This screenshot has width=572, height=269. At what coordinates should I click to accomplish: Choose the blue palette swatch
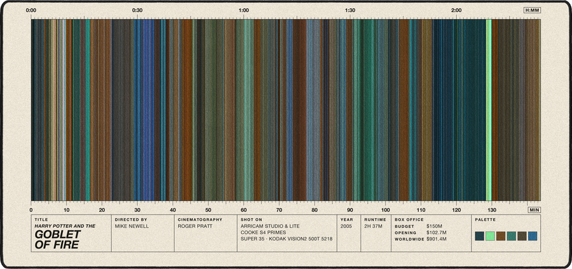533,236
